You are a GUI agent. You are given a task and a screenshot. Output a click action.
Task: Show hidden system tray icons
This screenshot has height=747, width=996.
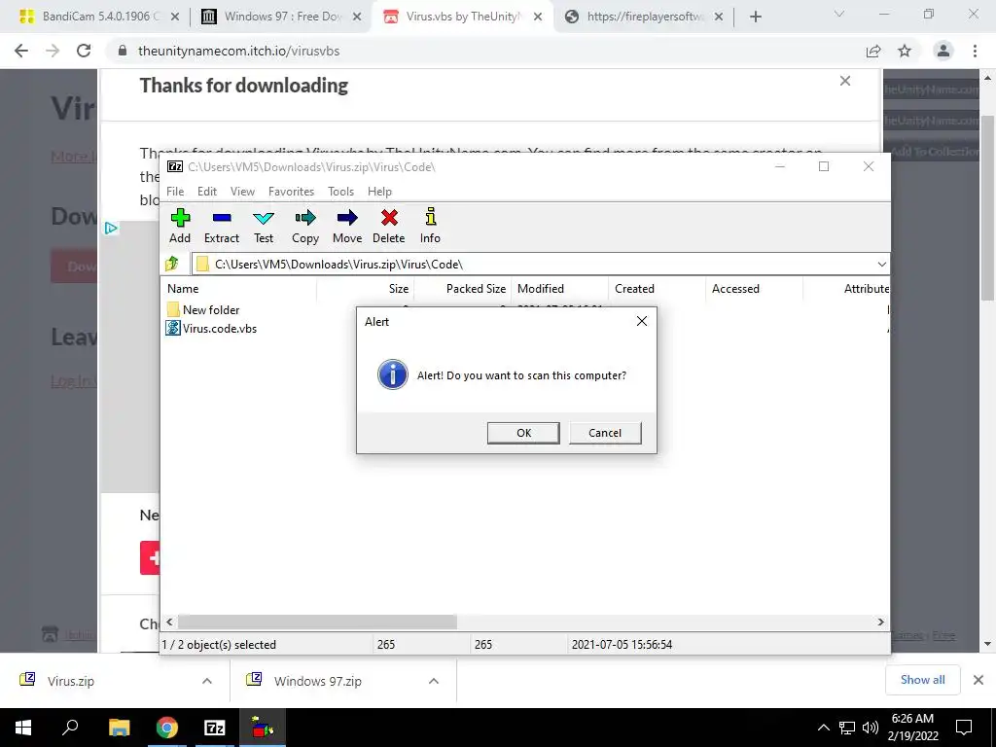[x=823, y=728]
